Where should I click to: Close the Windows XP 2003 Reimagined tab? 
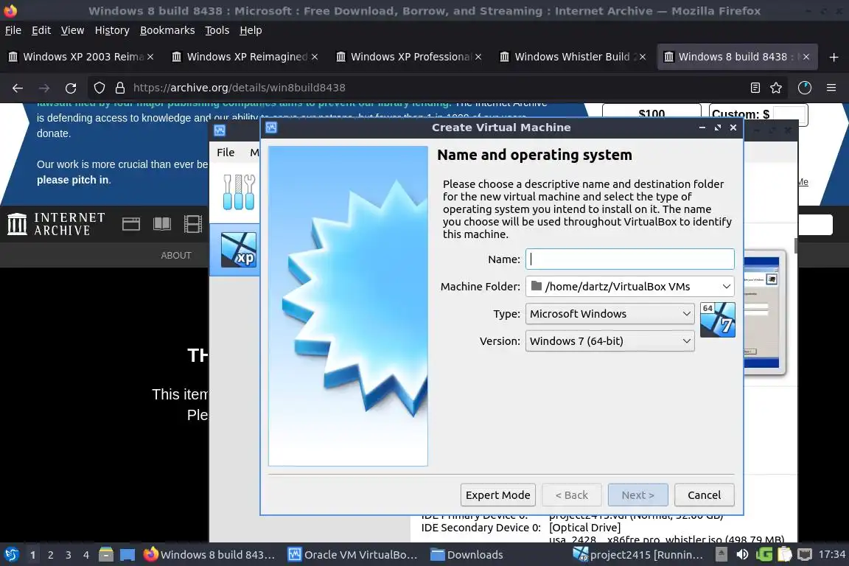pyautogui.click(x=150, y=57)
